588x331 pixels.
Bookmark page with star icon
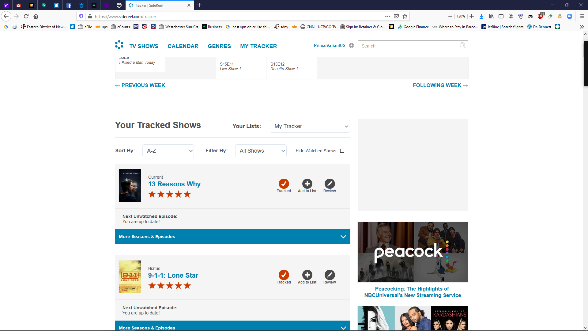(405, 17)
